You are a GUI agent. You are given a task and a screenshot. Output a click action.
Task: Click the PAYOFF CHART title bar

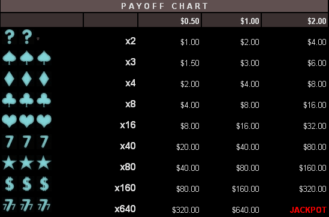(x=164, y=6)
